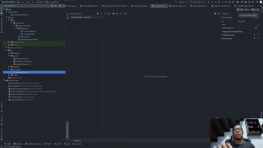Screen dimensions: 263x148
Task: Open the Build tool window
Action: [67, 144]
